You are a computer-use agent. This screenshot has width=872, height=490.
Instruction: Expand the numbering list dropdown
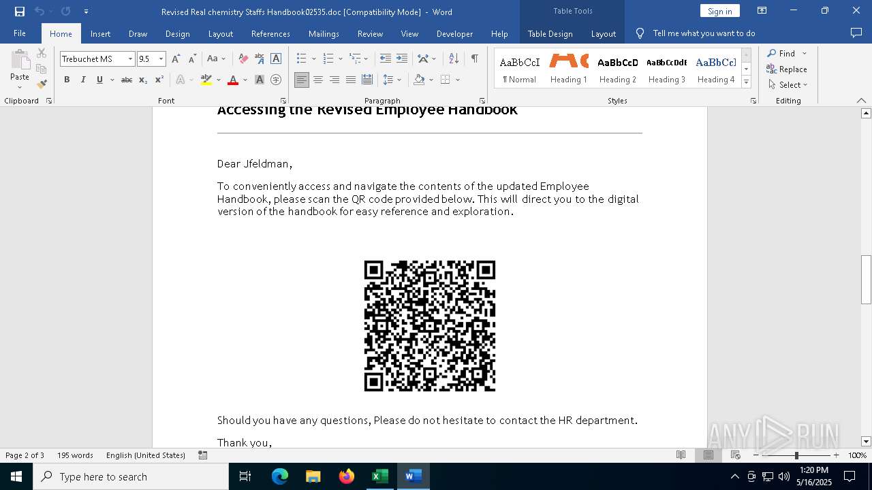341,59
